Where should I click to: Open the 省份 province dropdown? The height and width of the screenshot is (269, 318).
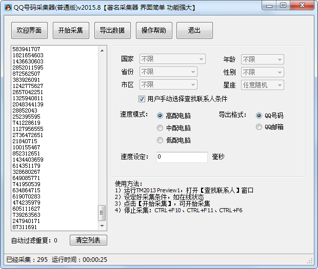pos(168,72)
